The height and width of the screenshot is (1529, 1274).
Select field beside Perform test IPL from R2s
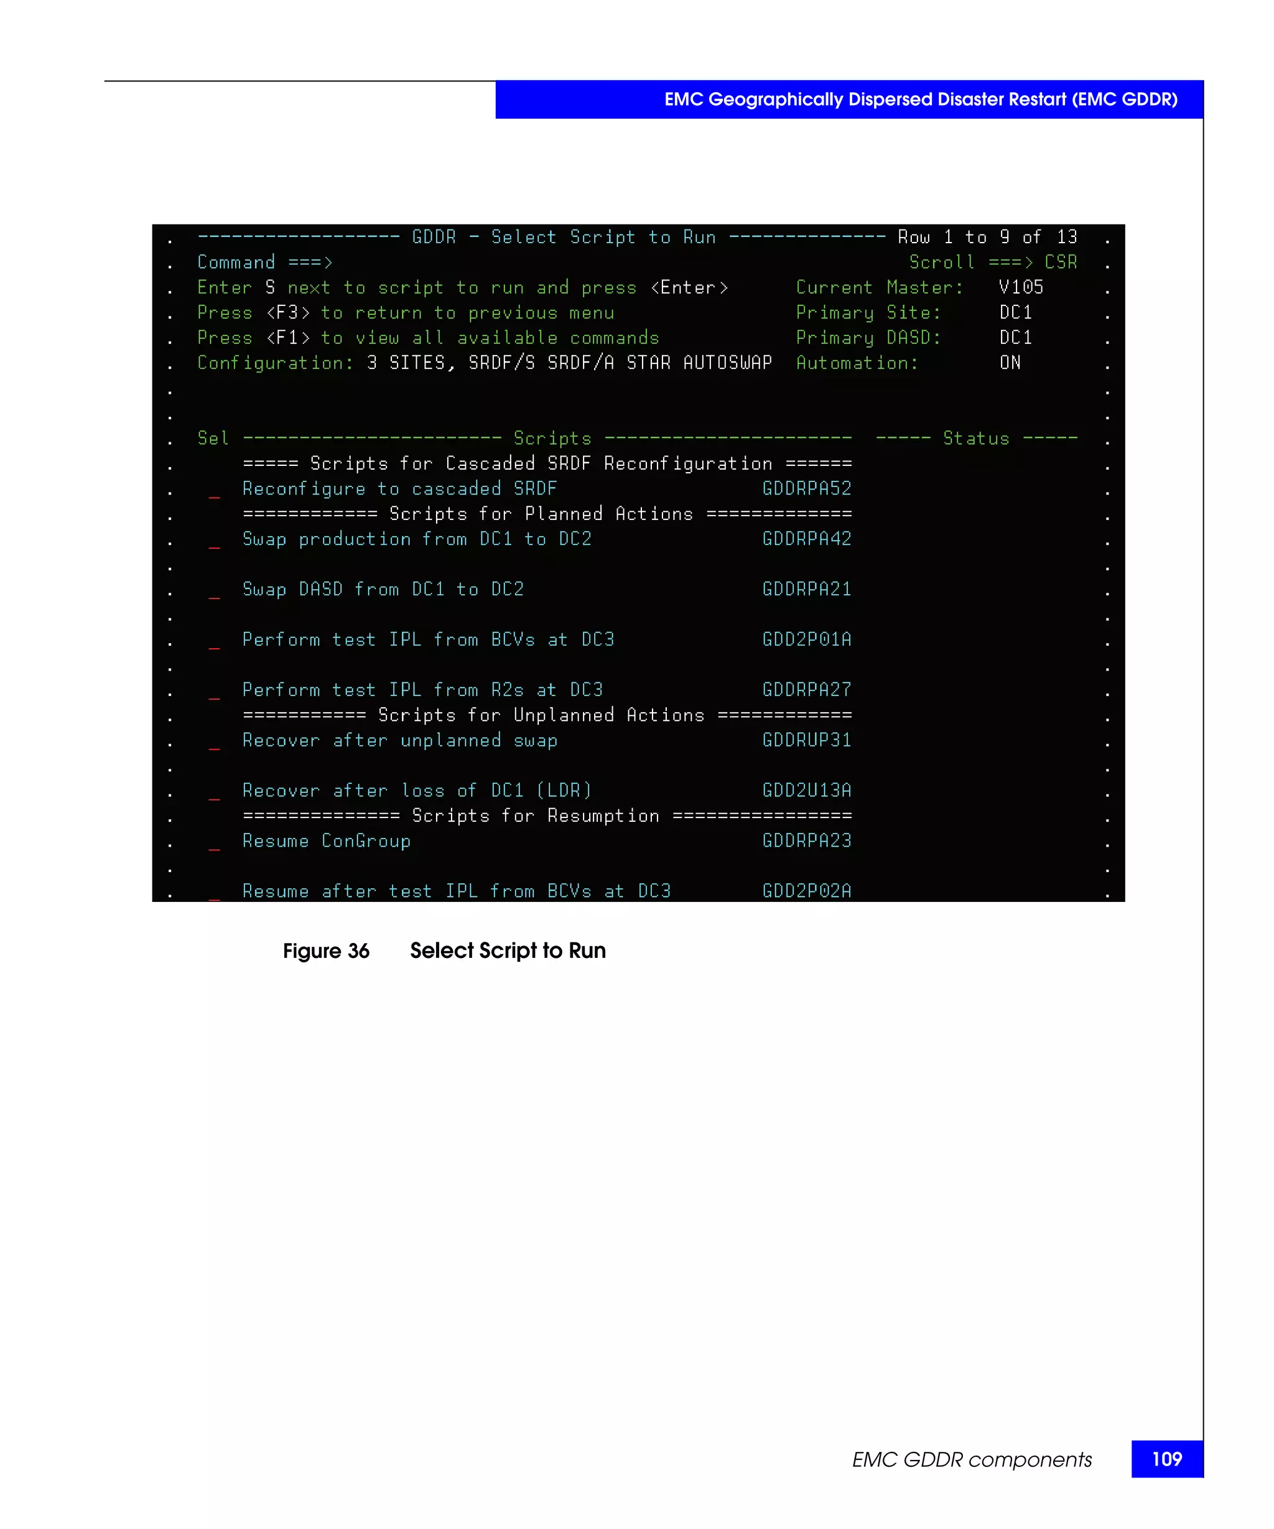pyautogui.click(x=214, y=691)
